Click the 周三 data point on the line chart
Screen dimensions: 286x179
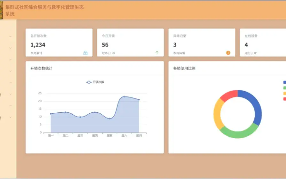coord(80,117)
